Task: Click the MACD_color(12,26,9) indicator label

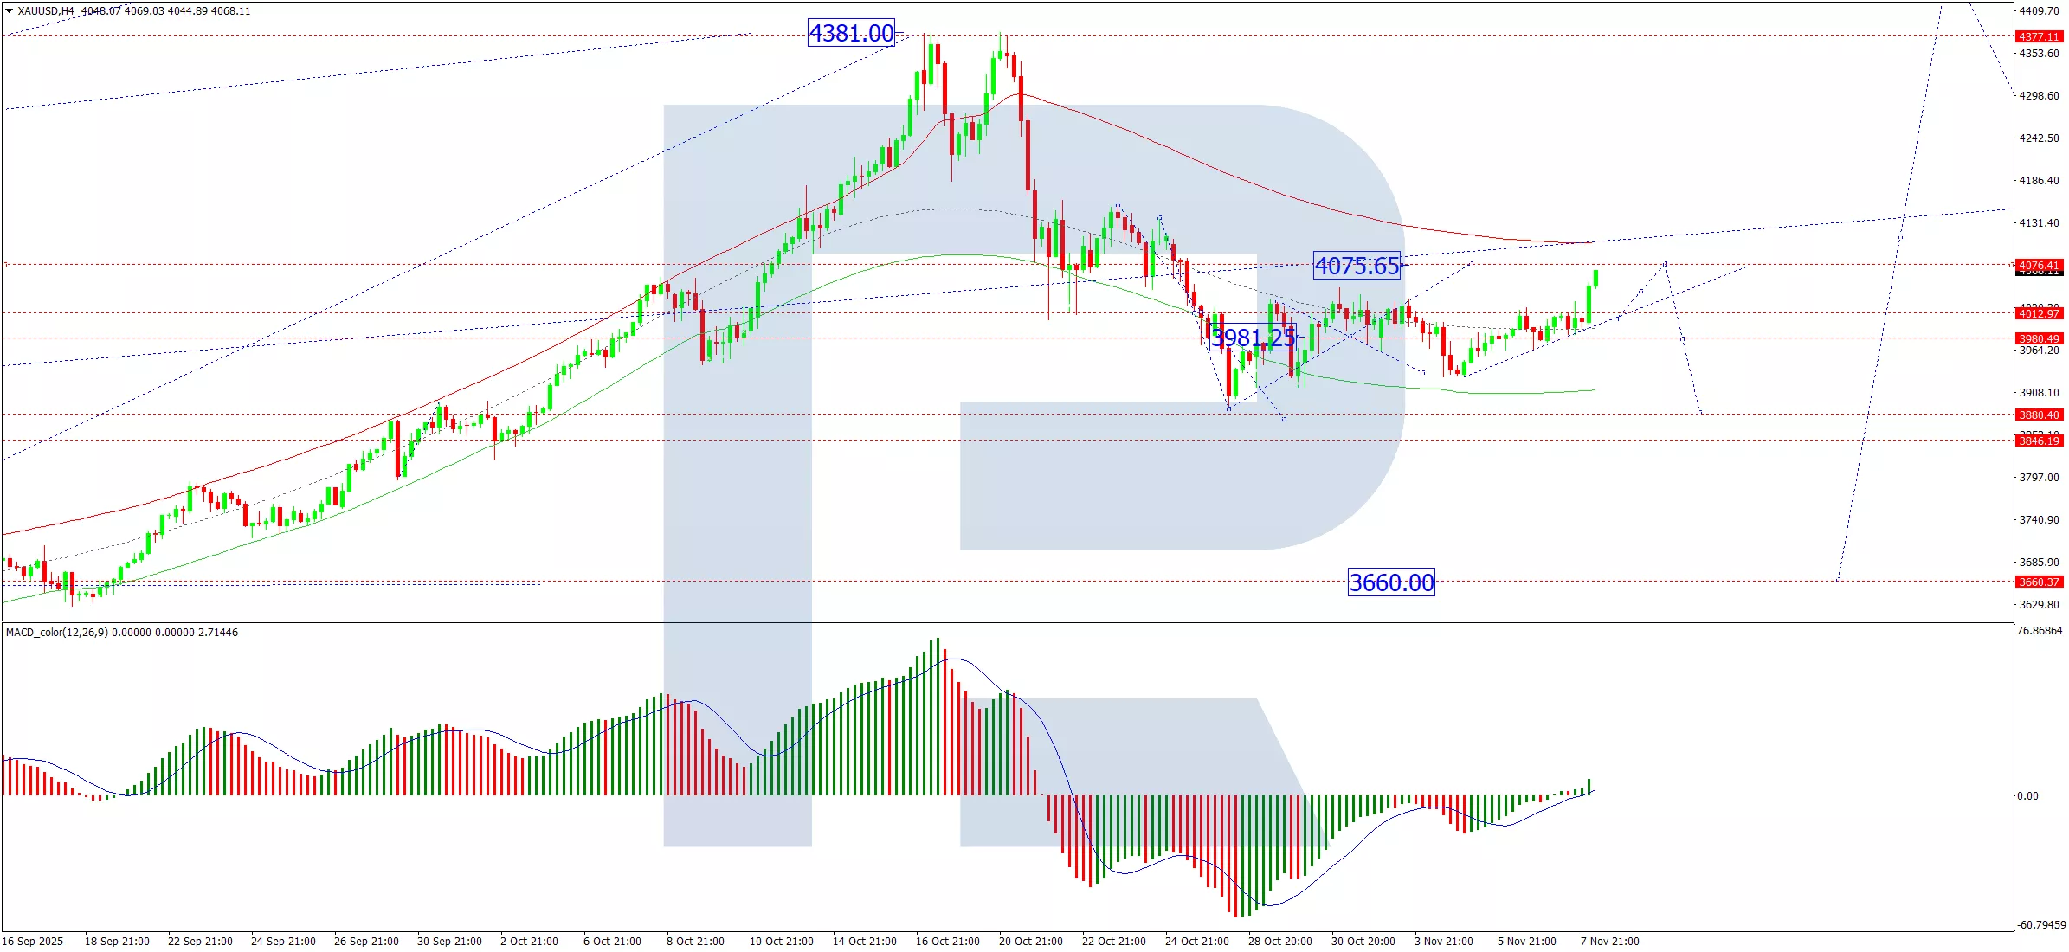Action: coord(57,633)
